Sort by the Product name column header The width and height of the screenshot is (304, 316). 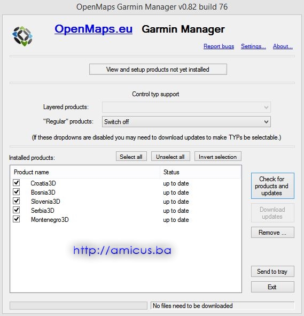(x=85, y=172)
